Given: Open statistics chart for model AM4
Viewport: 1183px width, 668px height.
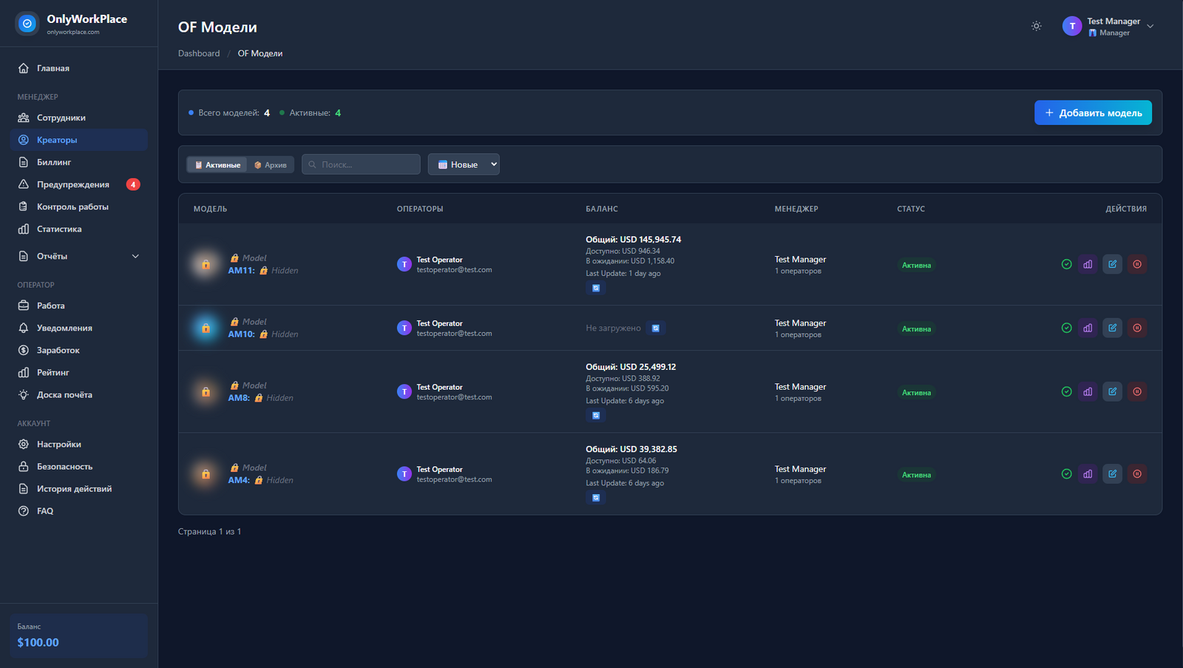Looking at the screenshot, I should 1088,473.
